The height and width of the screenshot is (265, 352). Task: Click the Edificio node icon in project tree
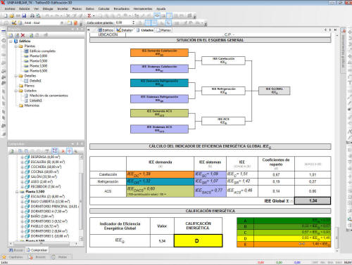15,41
